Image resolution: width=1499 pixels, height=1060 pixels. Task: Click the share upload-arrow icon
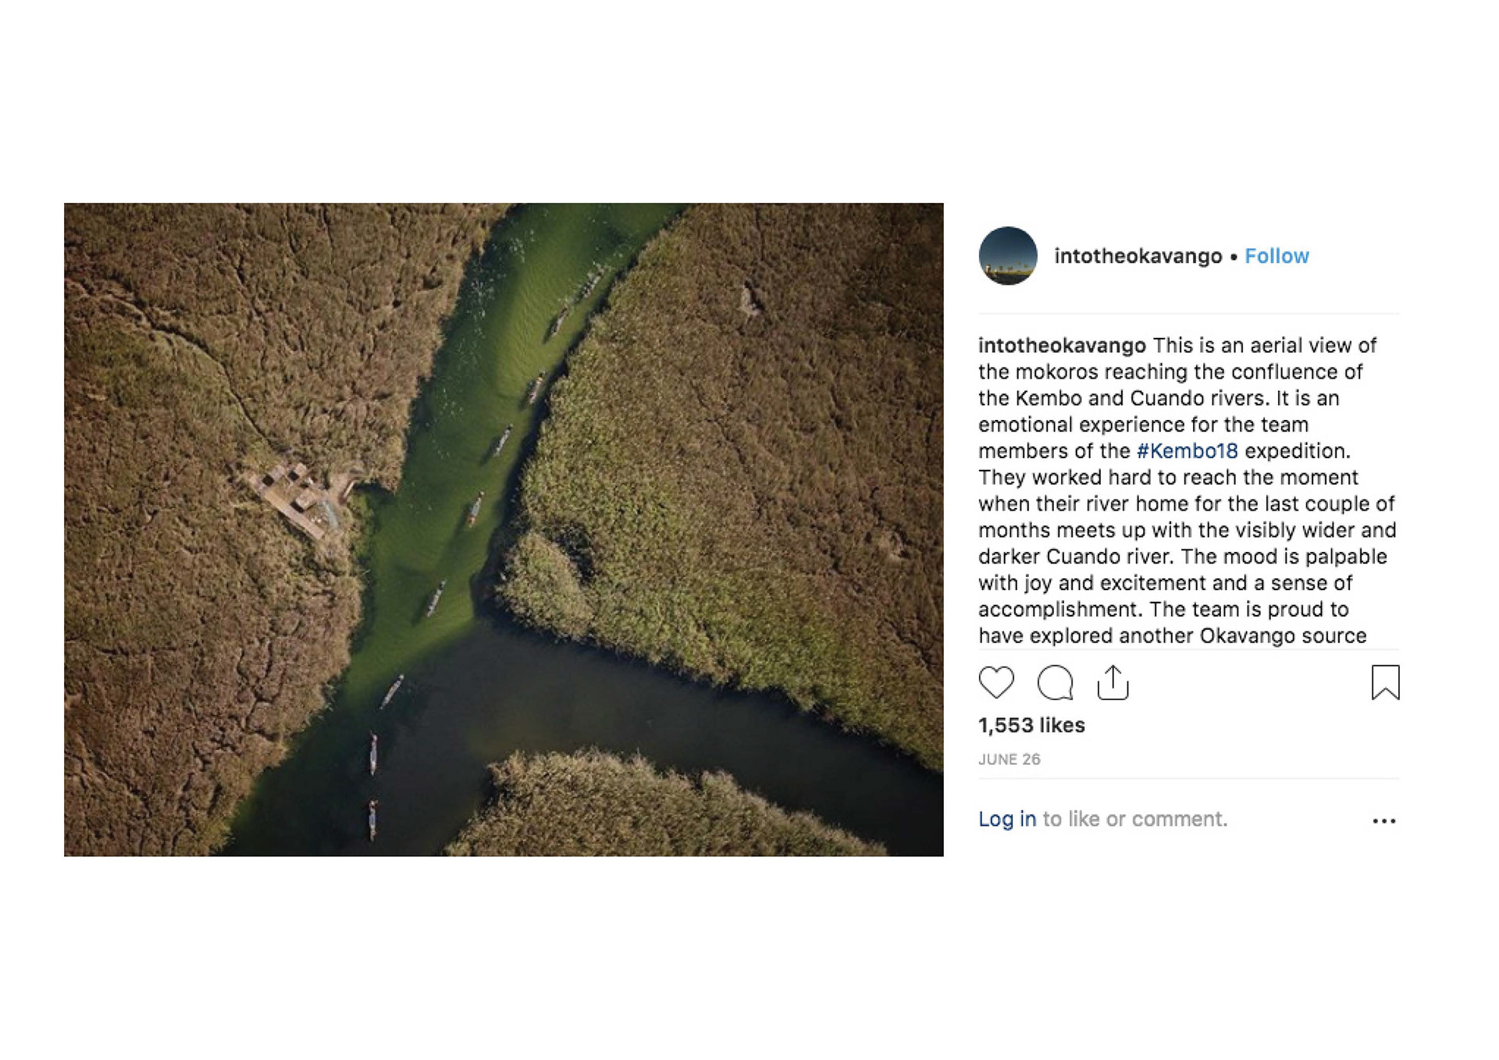1113,682
